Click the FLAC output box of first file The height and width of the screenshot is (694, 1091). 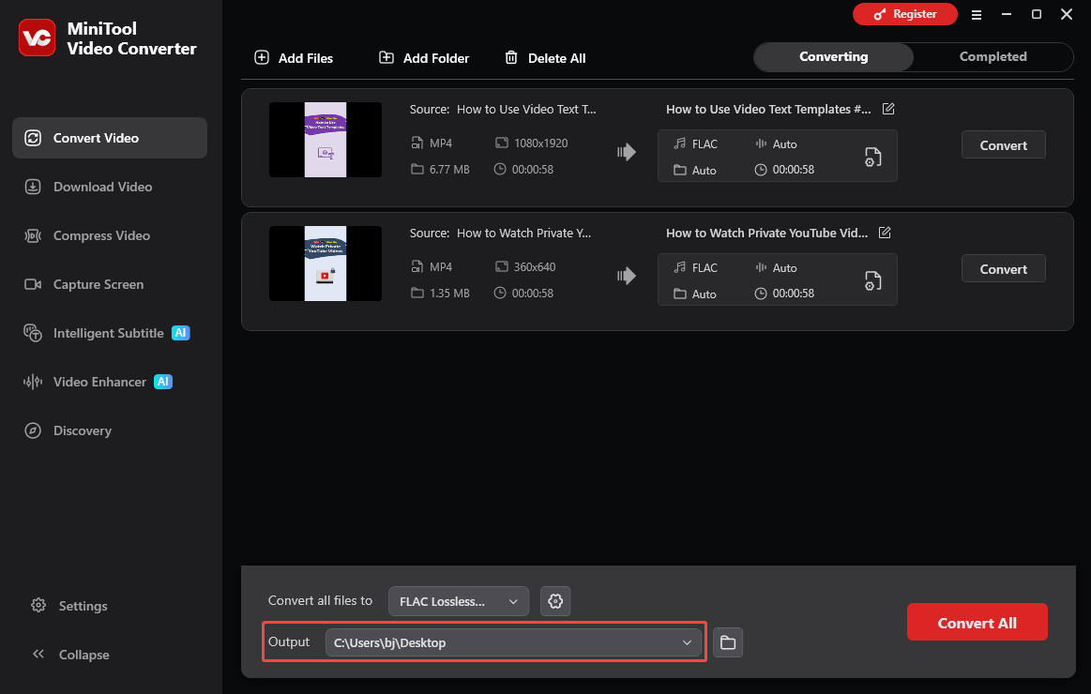[777, 156]
